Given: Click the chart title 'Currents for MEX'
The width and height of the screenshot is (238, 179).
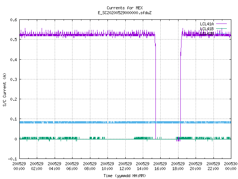Looking at the screenshot, I should pyautogui.click(x=125, y=8).
